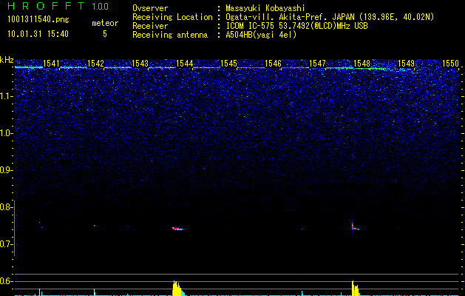Click the 1547 time marker
Screen dimensions: 465x296
click(318, 63)
